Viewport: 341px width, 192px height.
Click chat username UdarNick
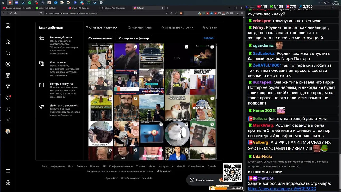[262, 157]
